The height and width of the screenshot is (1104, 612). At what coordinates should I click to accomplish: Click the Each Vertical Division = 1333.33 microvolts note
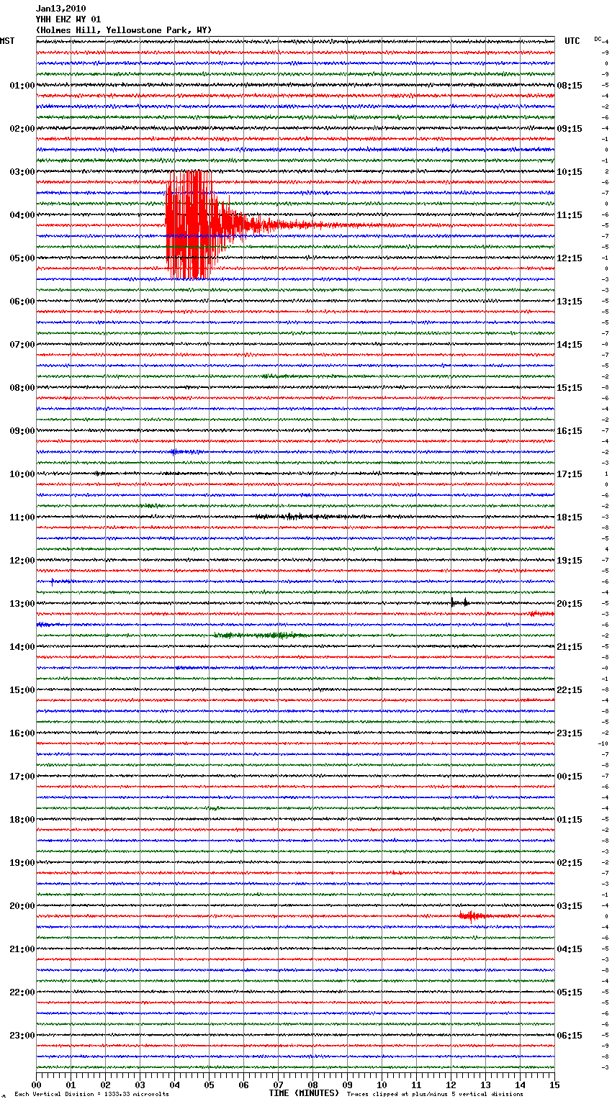pyautogui.click(x=91, y=1095)
